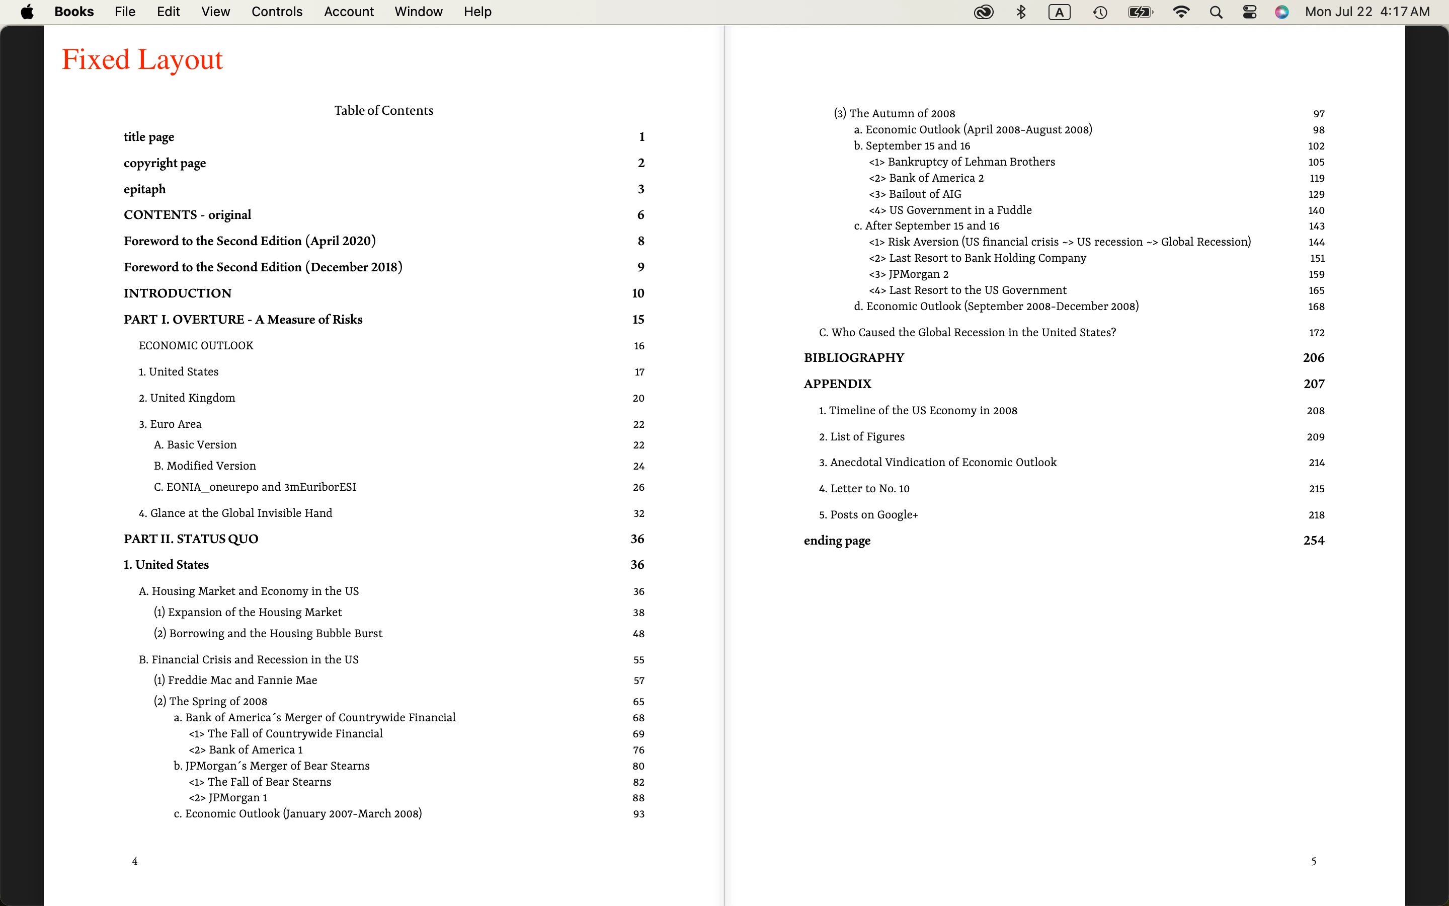Screen dimensions: 1449x906
Task: Go to the INTRODUCTION chapter link
Action: click(x=177, y=293)
